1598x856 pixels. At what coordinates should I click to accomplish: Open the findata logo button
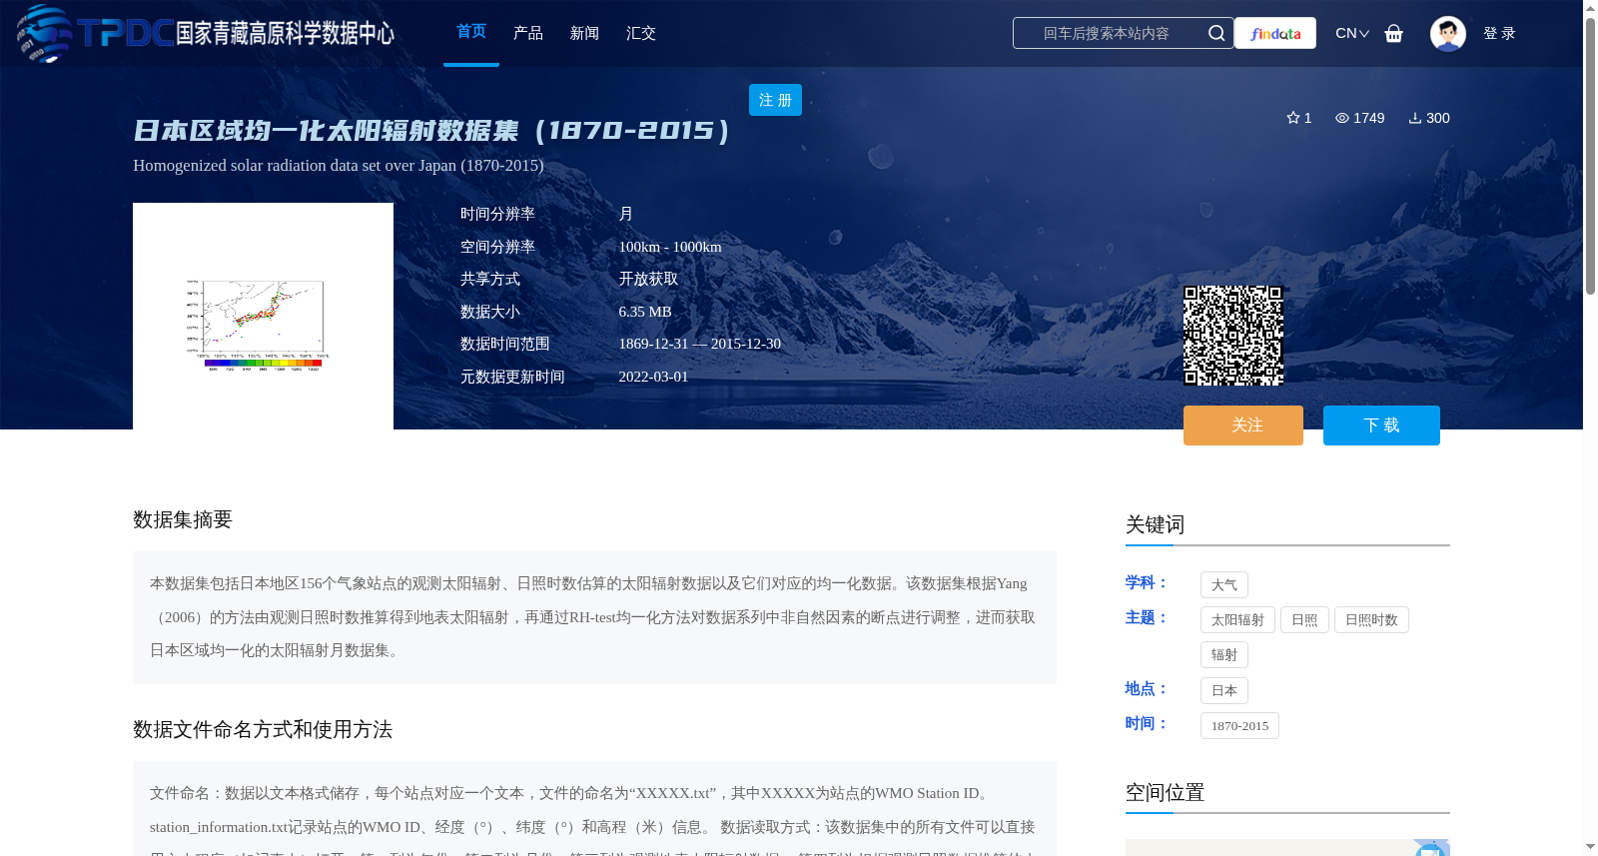[1275, 33]
